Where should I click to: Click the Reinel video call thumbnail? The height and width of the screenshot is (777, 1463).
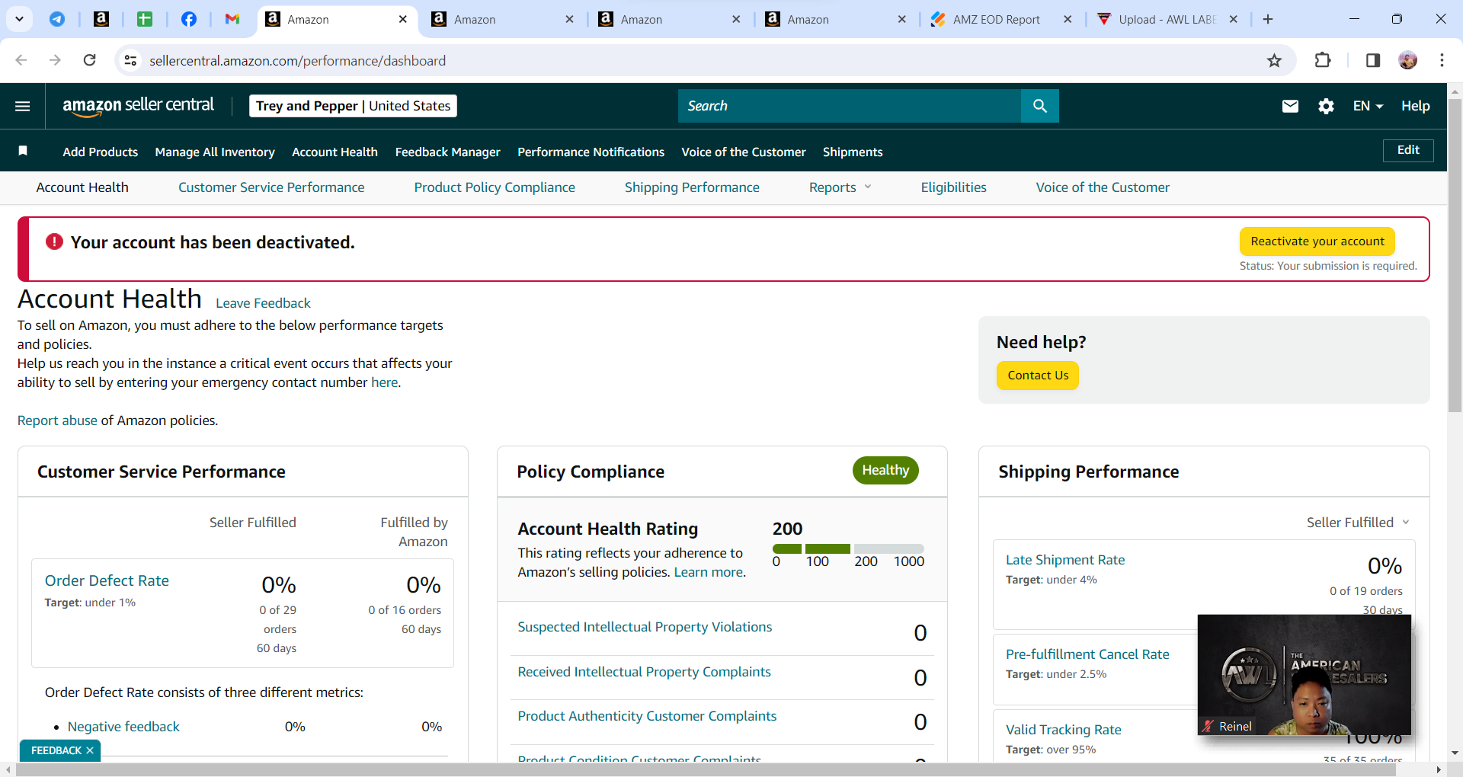click(1304, 675)
